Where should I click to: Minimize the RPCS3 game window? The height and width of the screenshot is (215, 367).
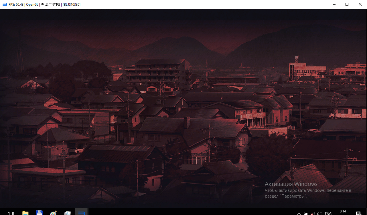(x=334, y=4)
